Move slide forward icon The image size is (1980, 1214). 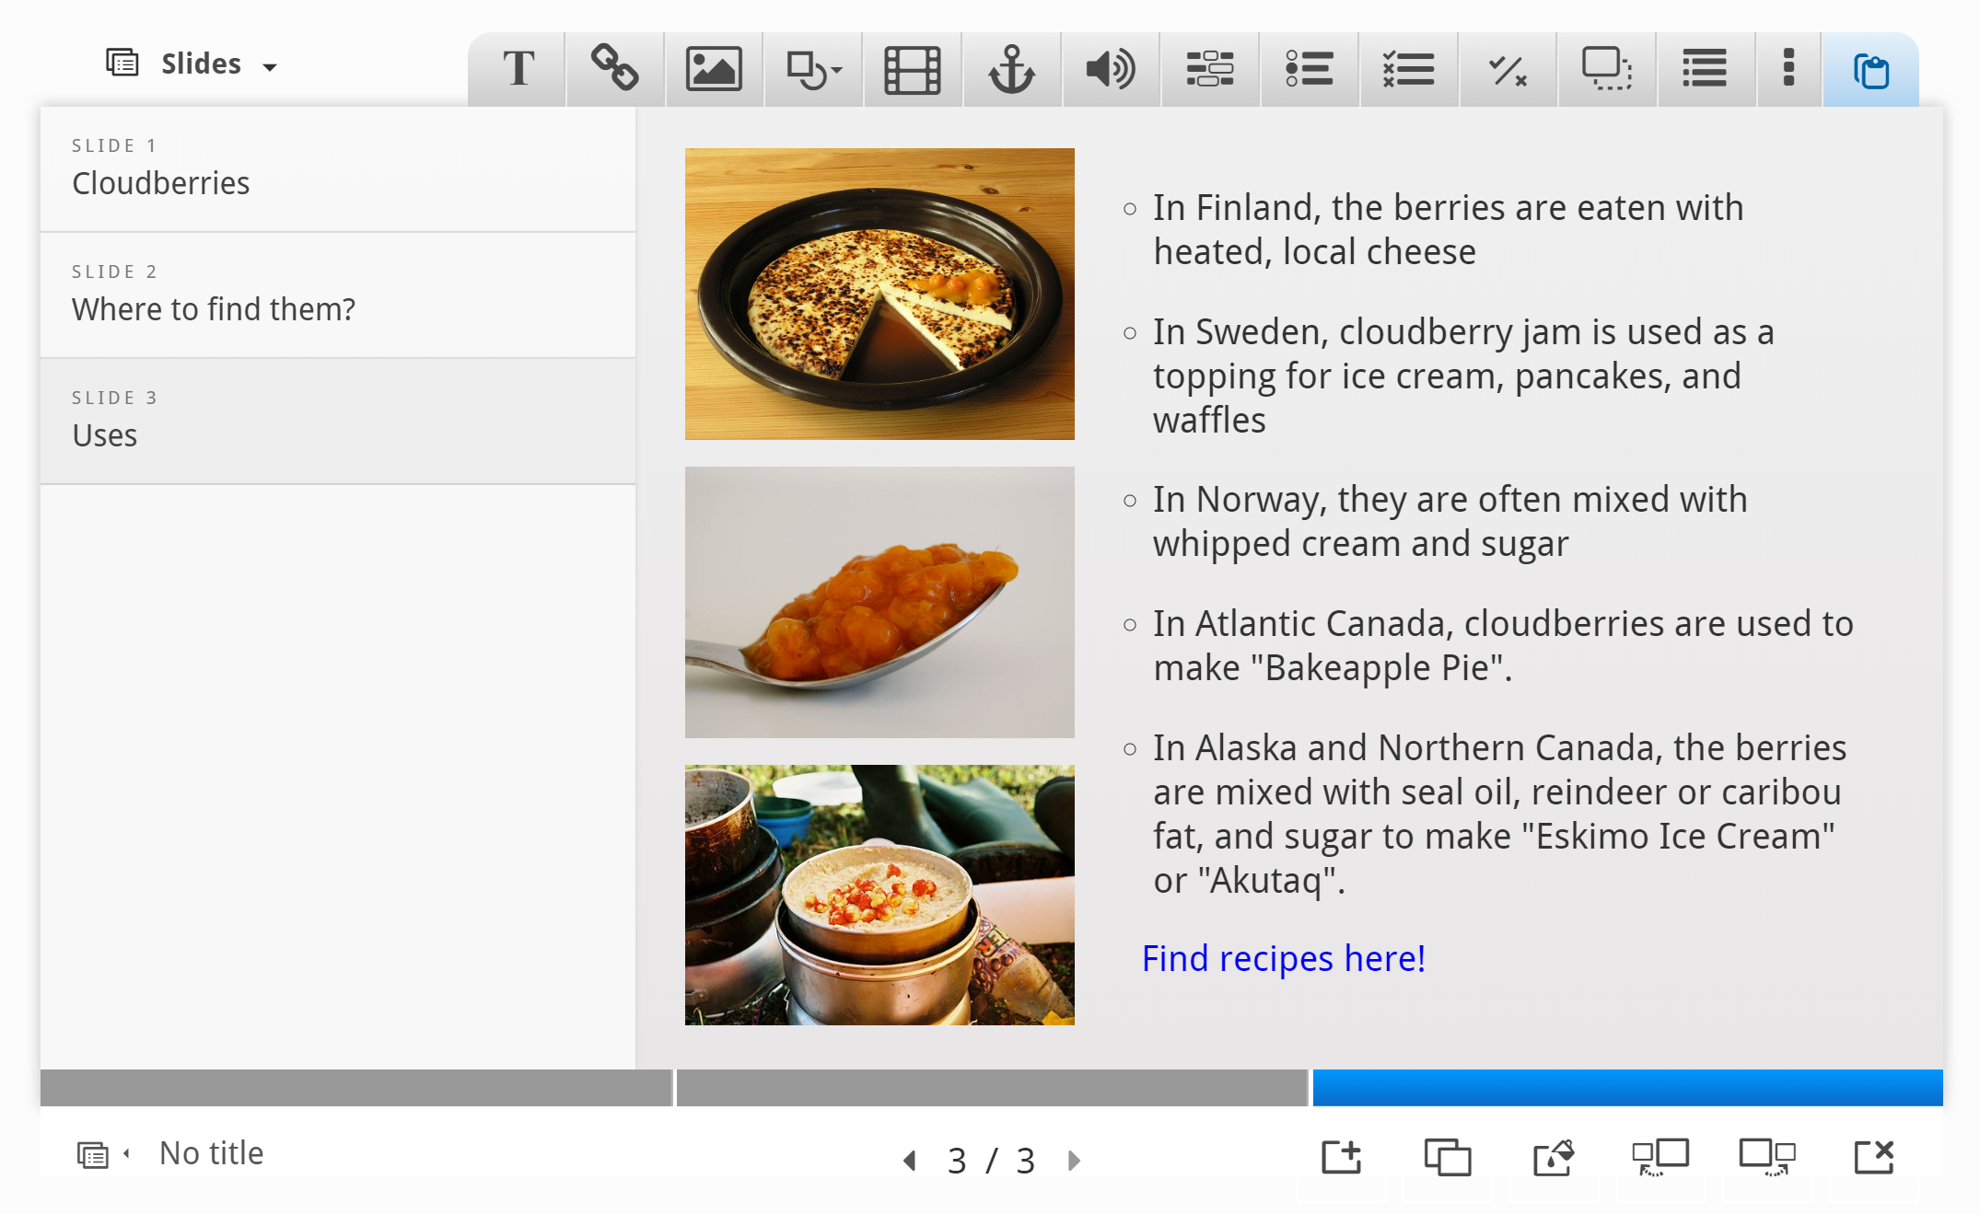pos(1767,1157)
